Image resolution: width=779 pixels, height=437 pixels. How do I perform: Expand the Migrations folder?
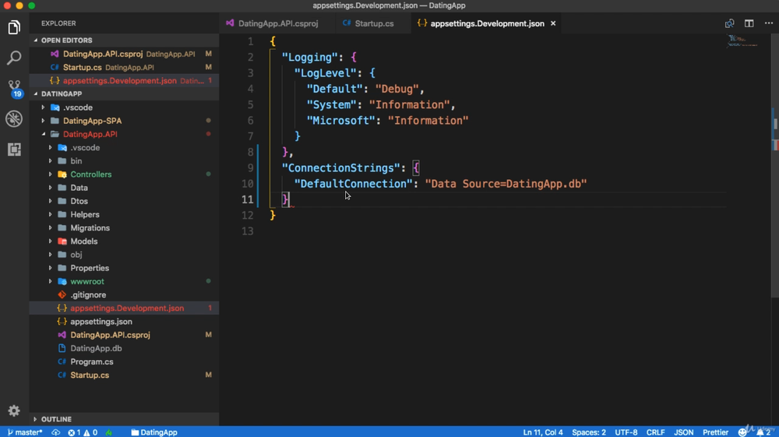[124, 228]
